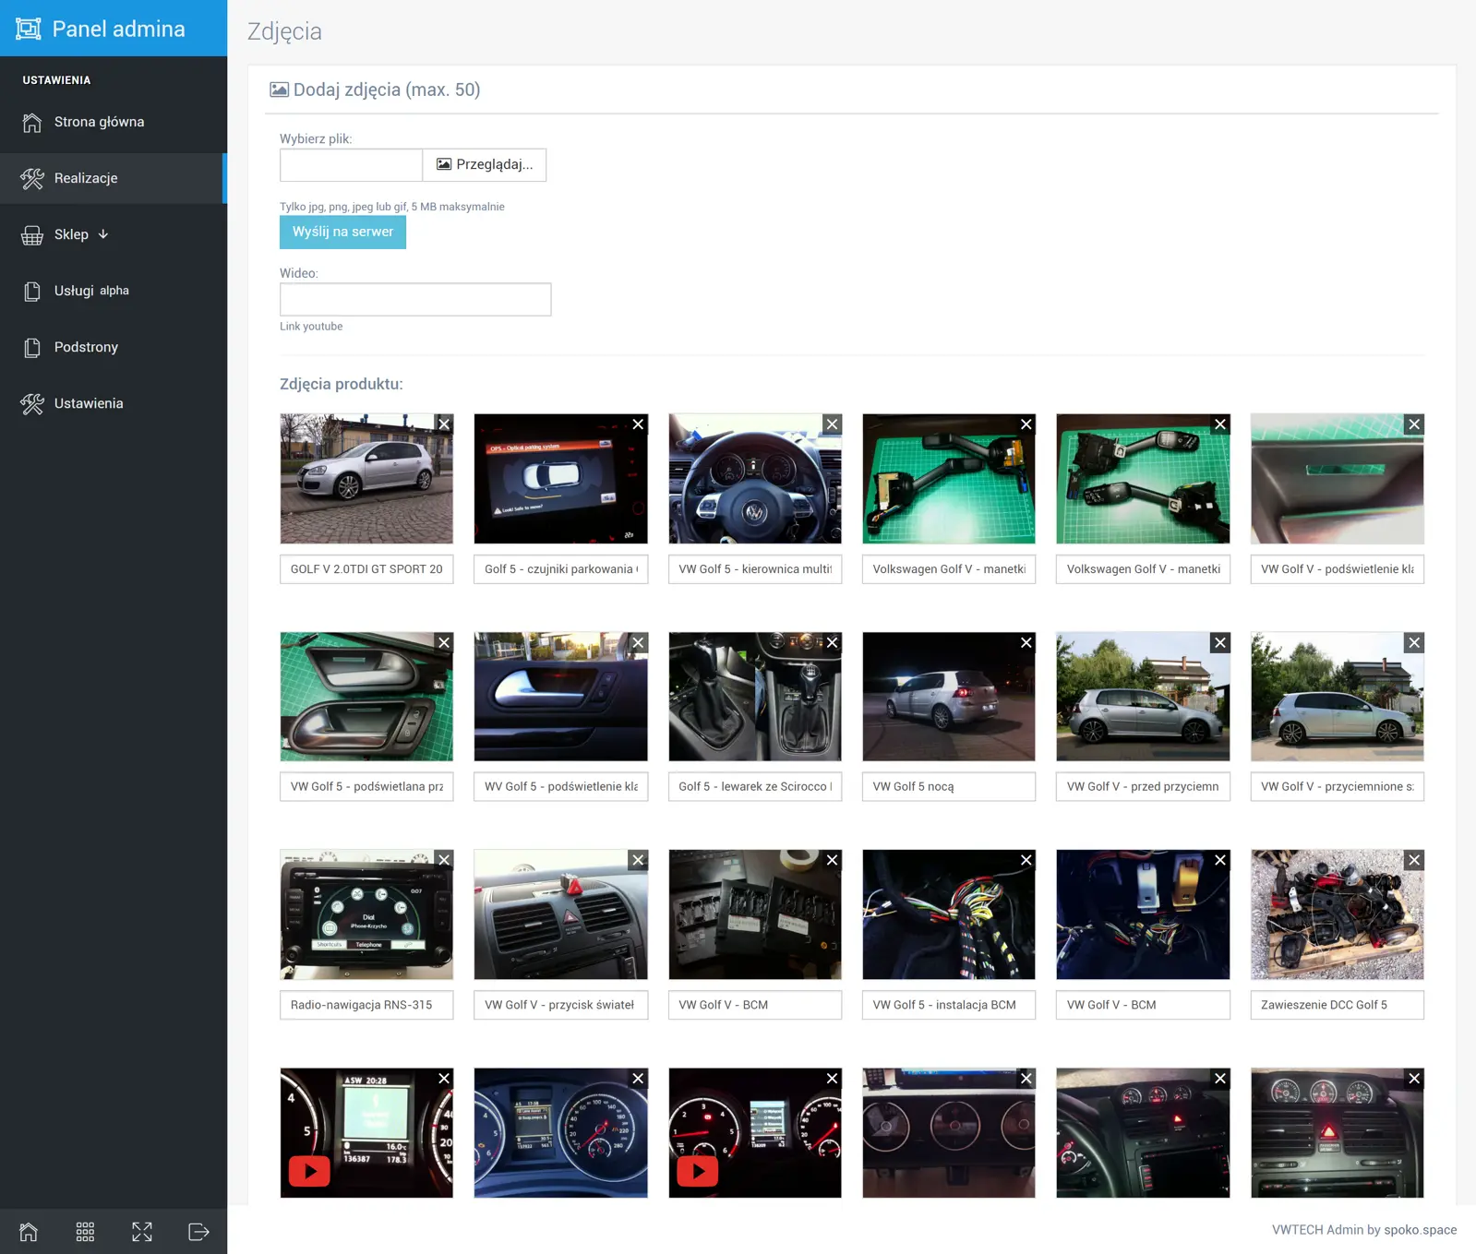Image resolution: width=1476 pixels, height=1254 pixels.
Task: Click the Przeglądaj... file browse button
Action: 485,164
